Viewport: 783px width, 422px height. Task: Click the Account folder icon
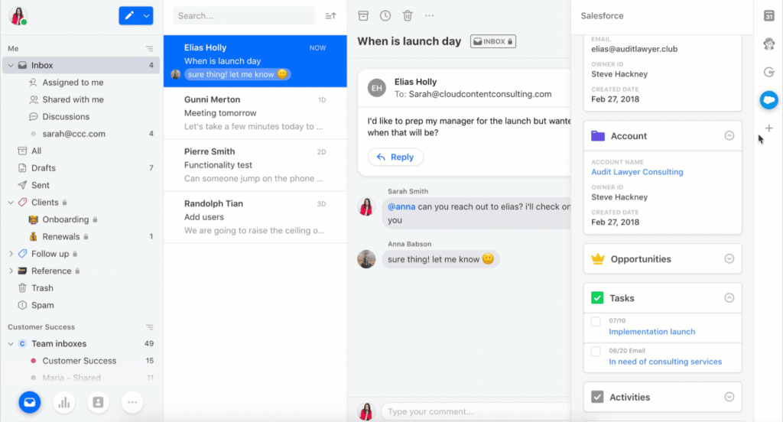(x=598, y=136)
